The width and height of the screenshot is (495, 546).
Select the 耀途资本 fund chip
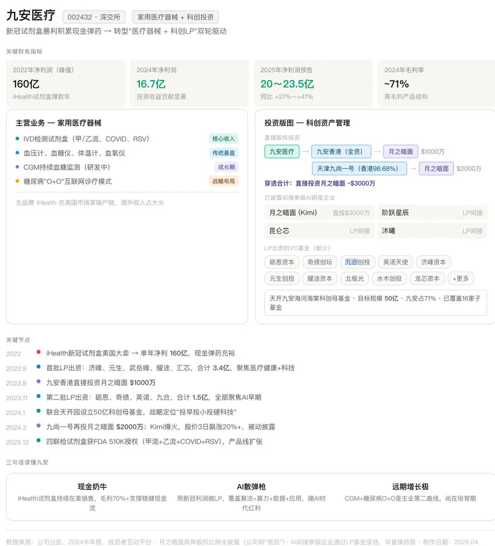pos(320,278)
